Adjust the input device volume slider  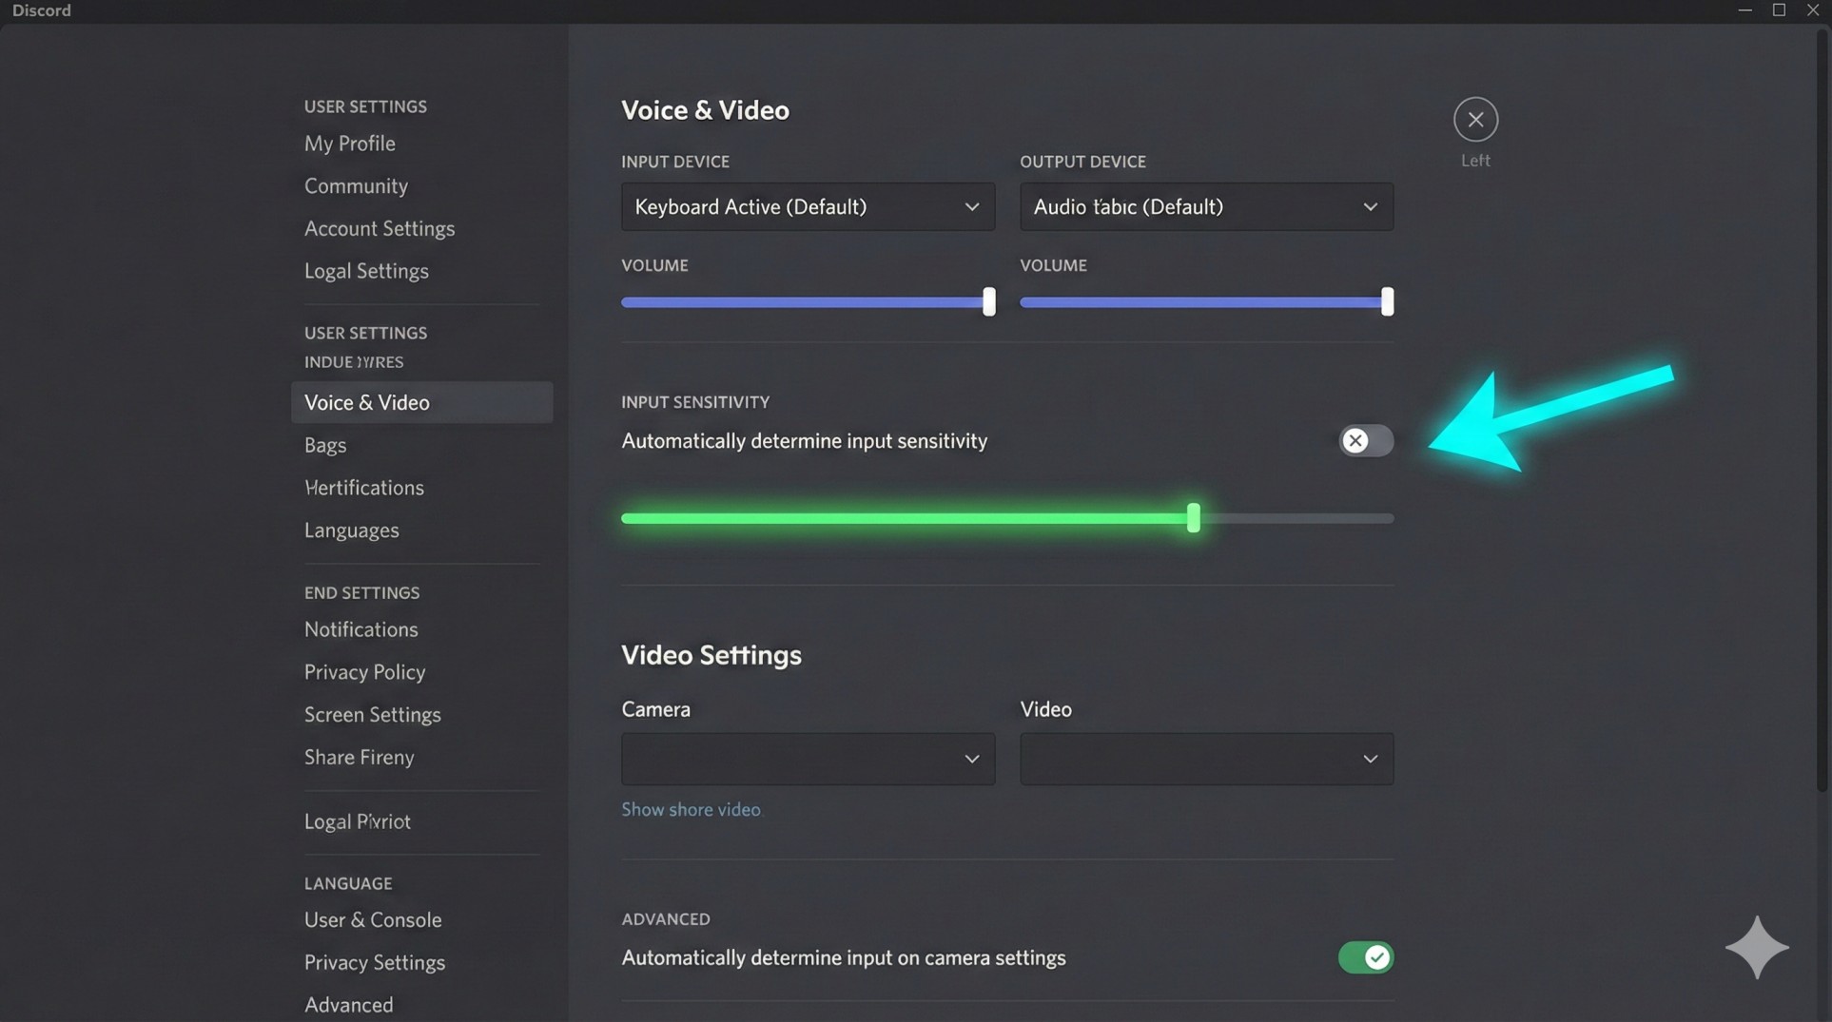pos(987,301)
